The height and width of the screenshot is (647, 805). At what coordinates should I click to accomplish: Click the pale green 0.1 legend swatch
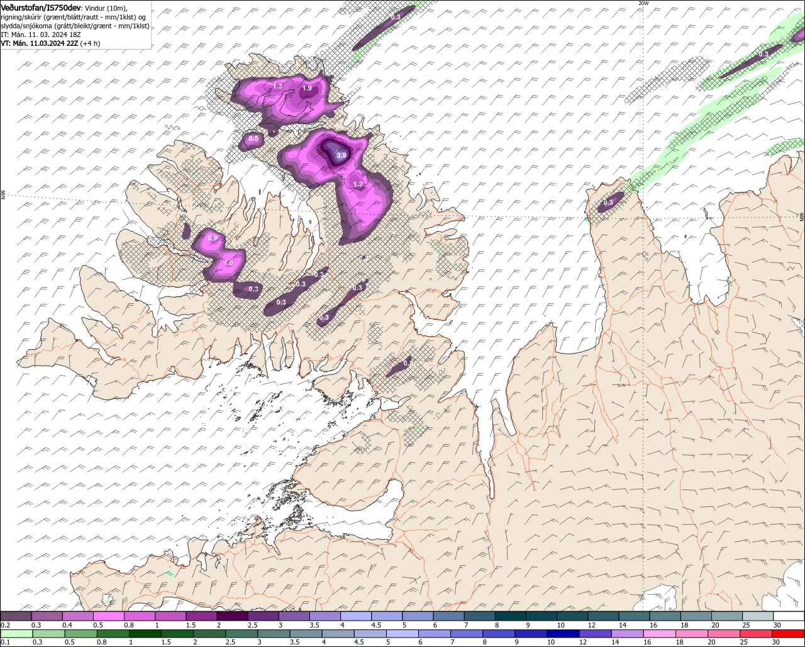[16, 633]
